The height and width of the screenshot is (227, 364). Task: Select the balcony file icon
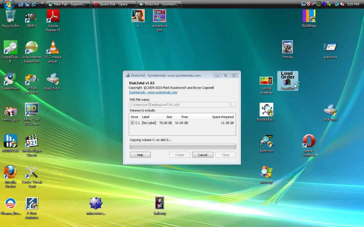(160, 206)
